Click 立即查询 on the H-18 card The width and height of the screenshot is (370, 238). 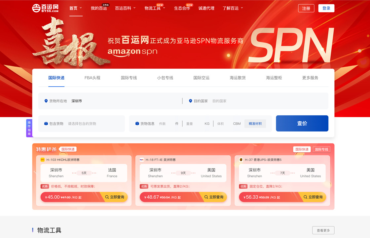pos(214,197)
